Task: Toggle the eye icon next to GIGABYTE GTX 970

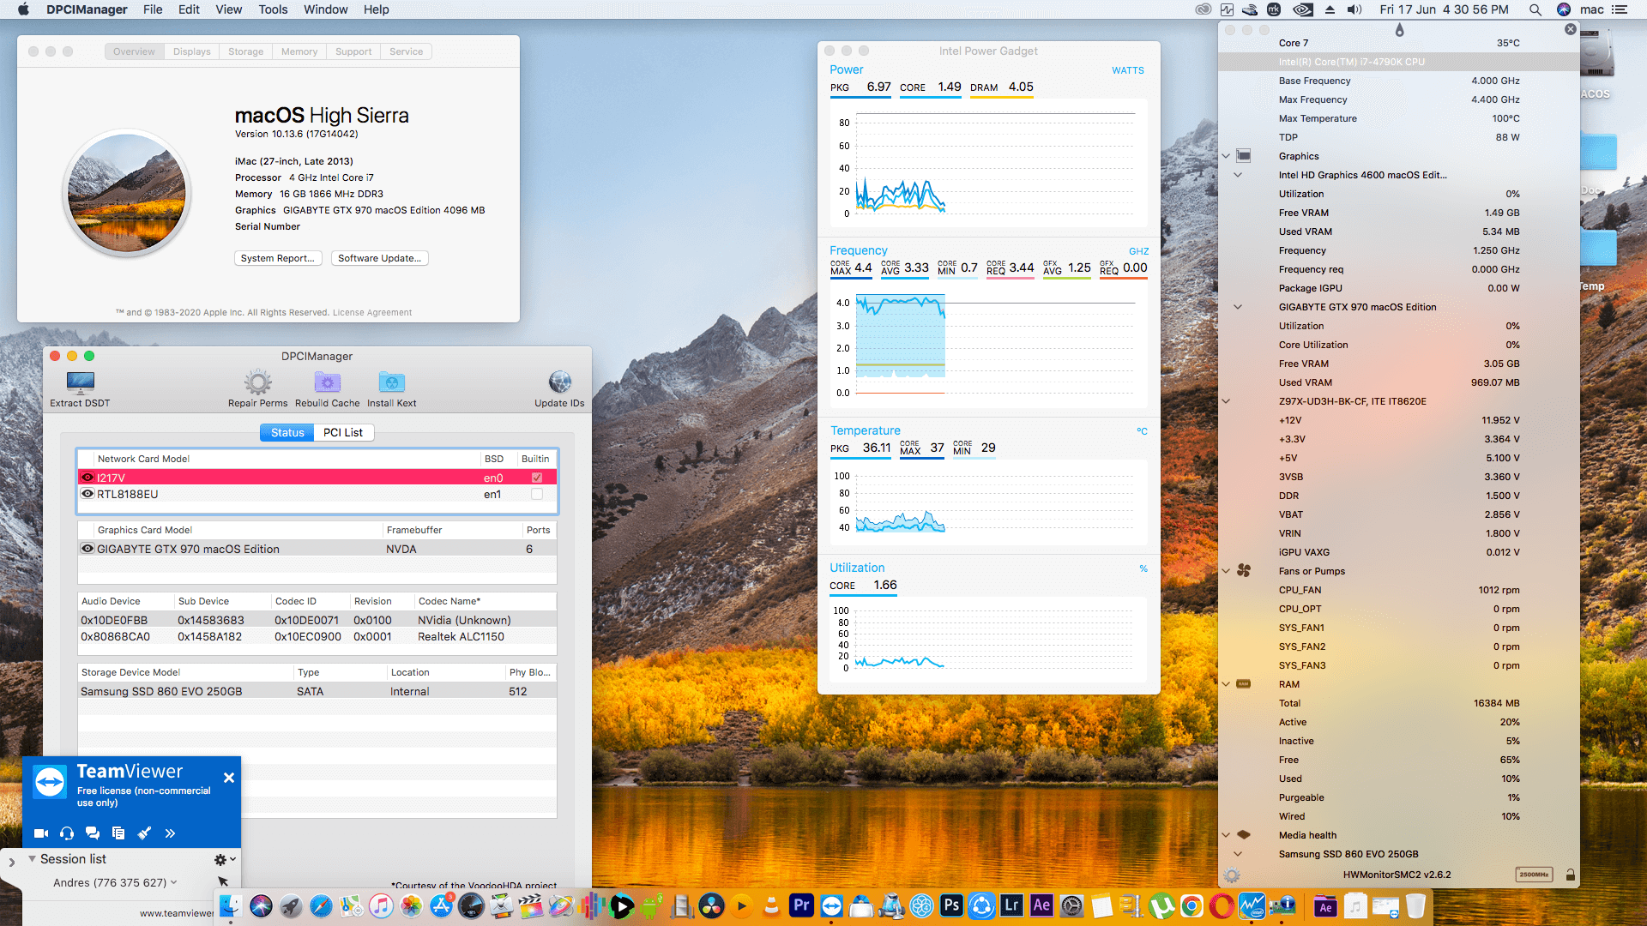Action: 87,549
